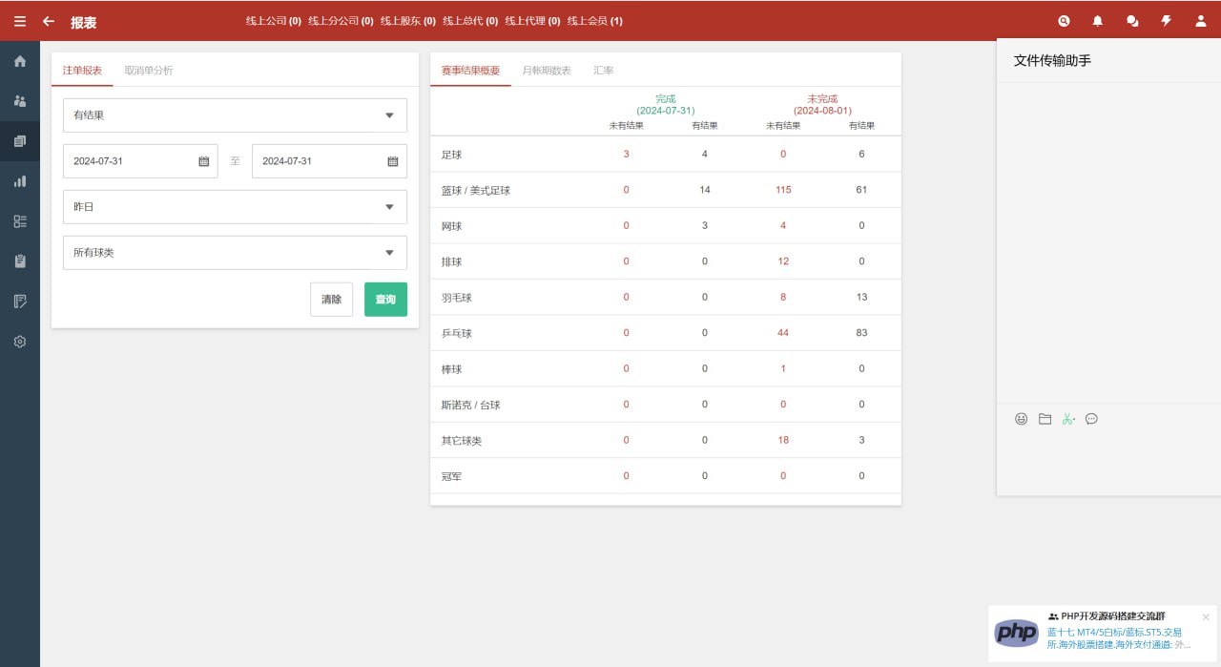Click the settings gear in sidebar
Screen dimensions: 1221x667
tap(20, 342)
